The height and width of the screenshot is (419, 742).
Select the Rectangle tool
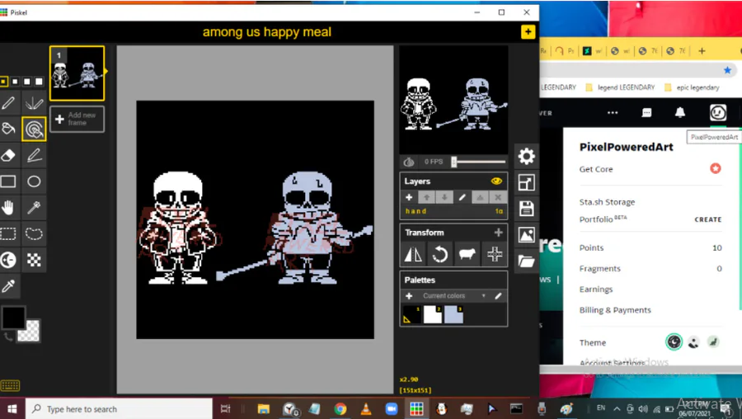point(8,181)
